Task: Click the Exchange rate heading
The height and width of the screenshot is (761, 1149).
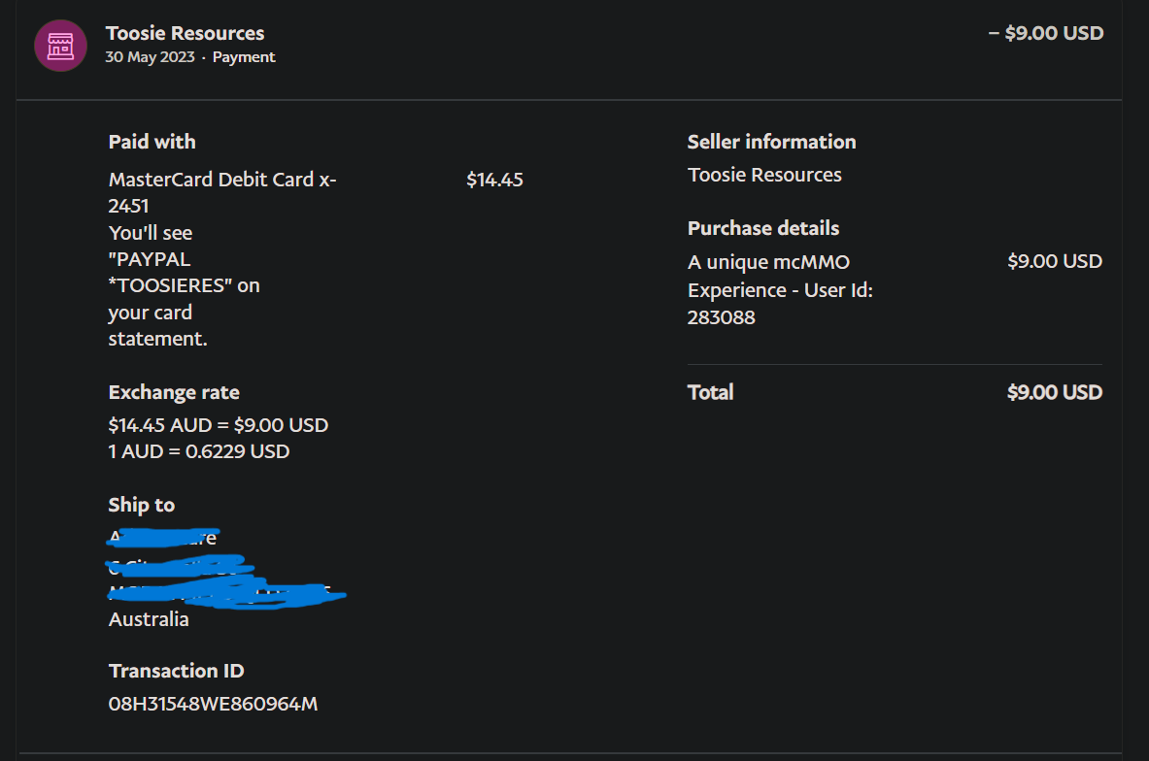Action: tap(174, 392)
